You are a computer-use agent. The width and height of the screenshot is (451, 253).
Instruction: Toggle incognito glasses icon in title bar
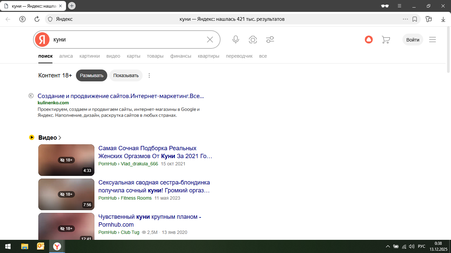pyautogui.click(x=385, y=6)
